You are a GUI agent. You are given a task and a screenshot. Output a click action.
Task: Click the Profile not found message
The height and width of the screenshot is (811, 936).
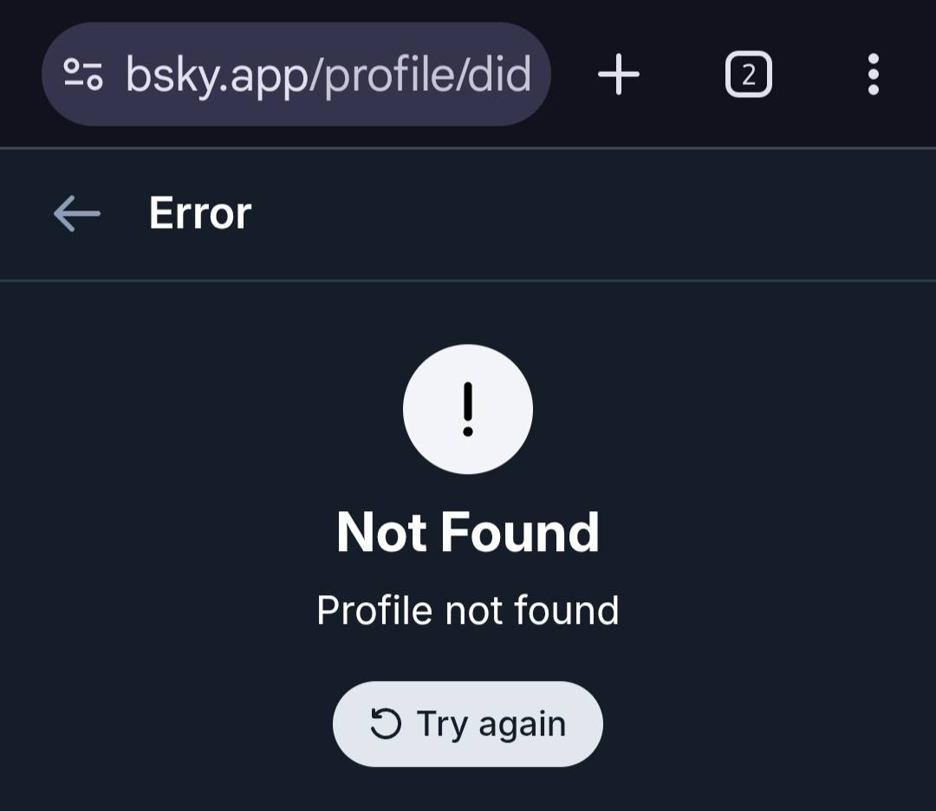click(468, 611)
